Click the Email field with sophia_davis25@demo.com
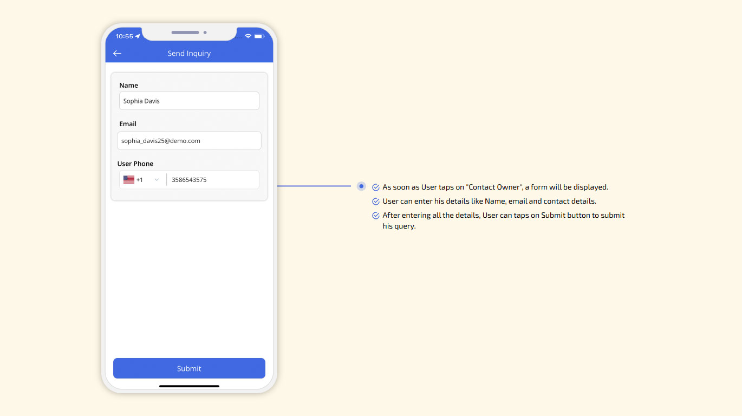 189,141
